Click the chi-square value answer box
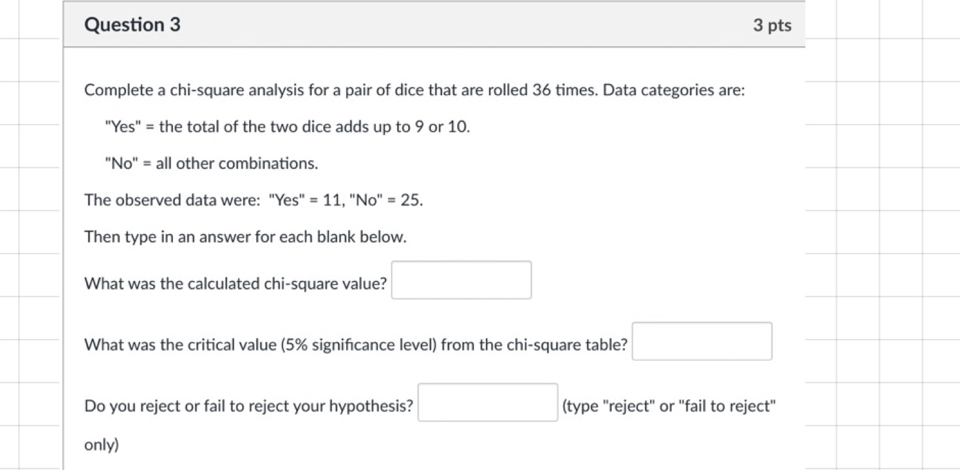 tap(460, 280)
